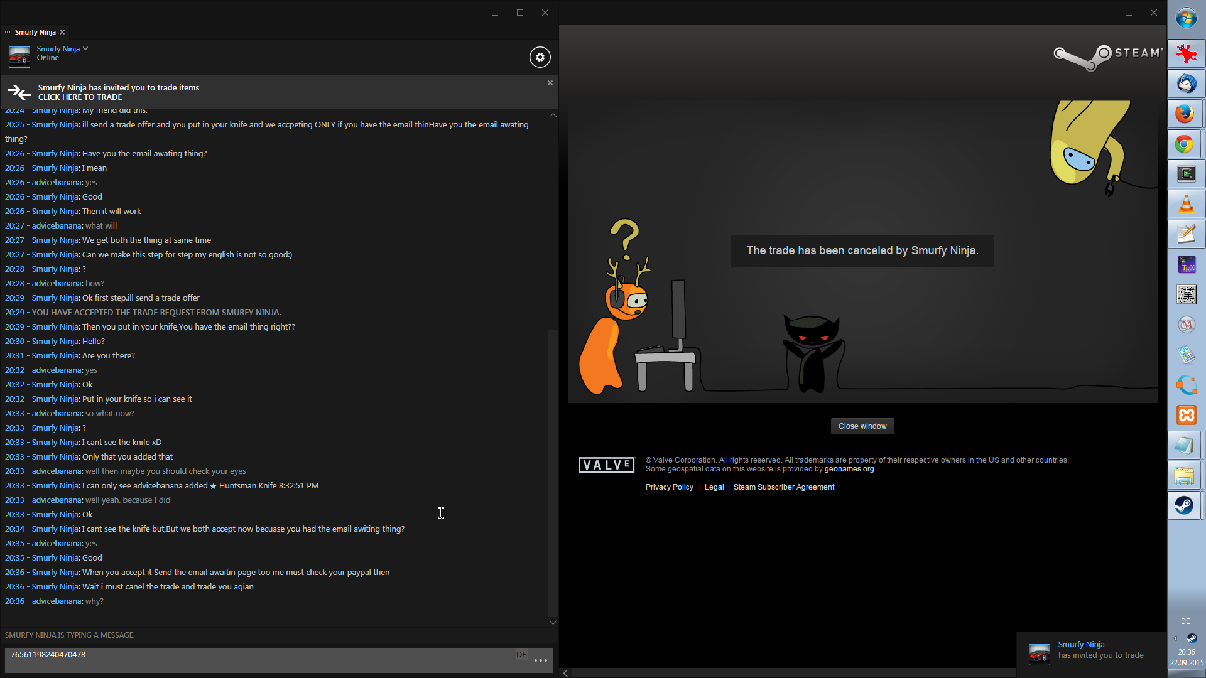1206x678 pixels.
Task: Select the Smurfy Ninja chat tab
Action: point(35,32)
